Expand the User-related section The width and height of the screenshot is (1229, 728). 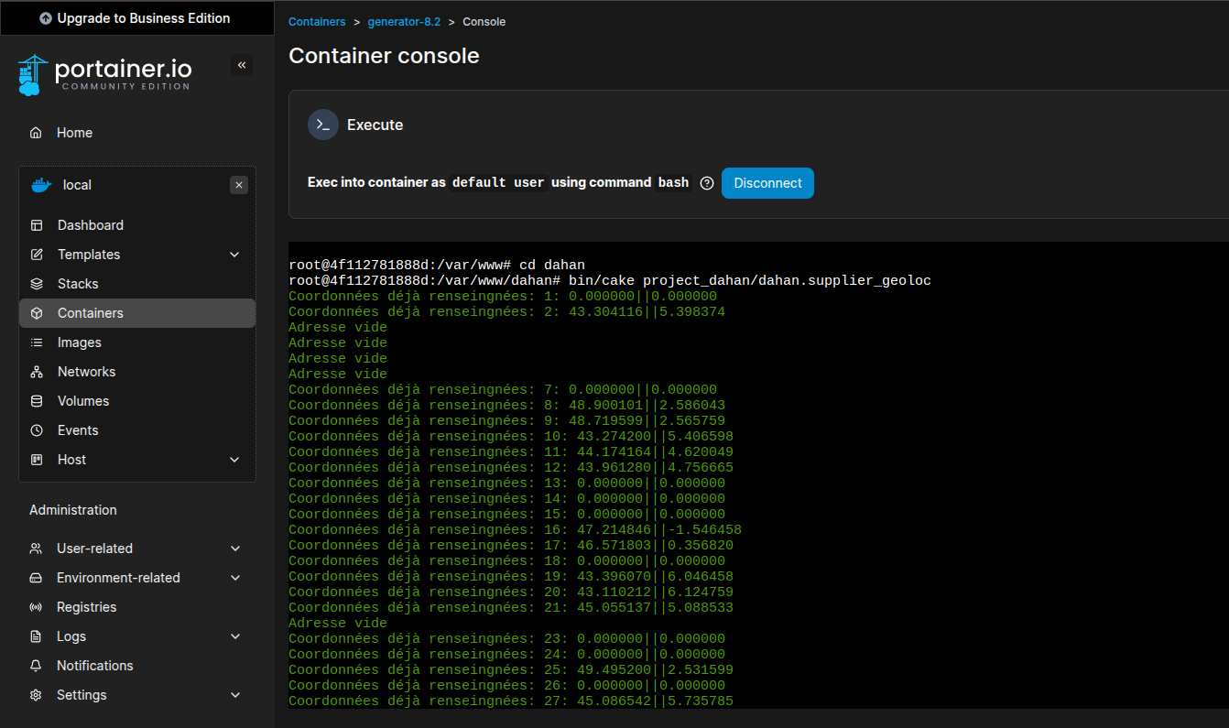[235, 549]
